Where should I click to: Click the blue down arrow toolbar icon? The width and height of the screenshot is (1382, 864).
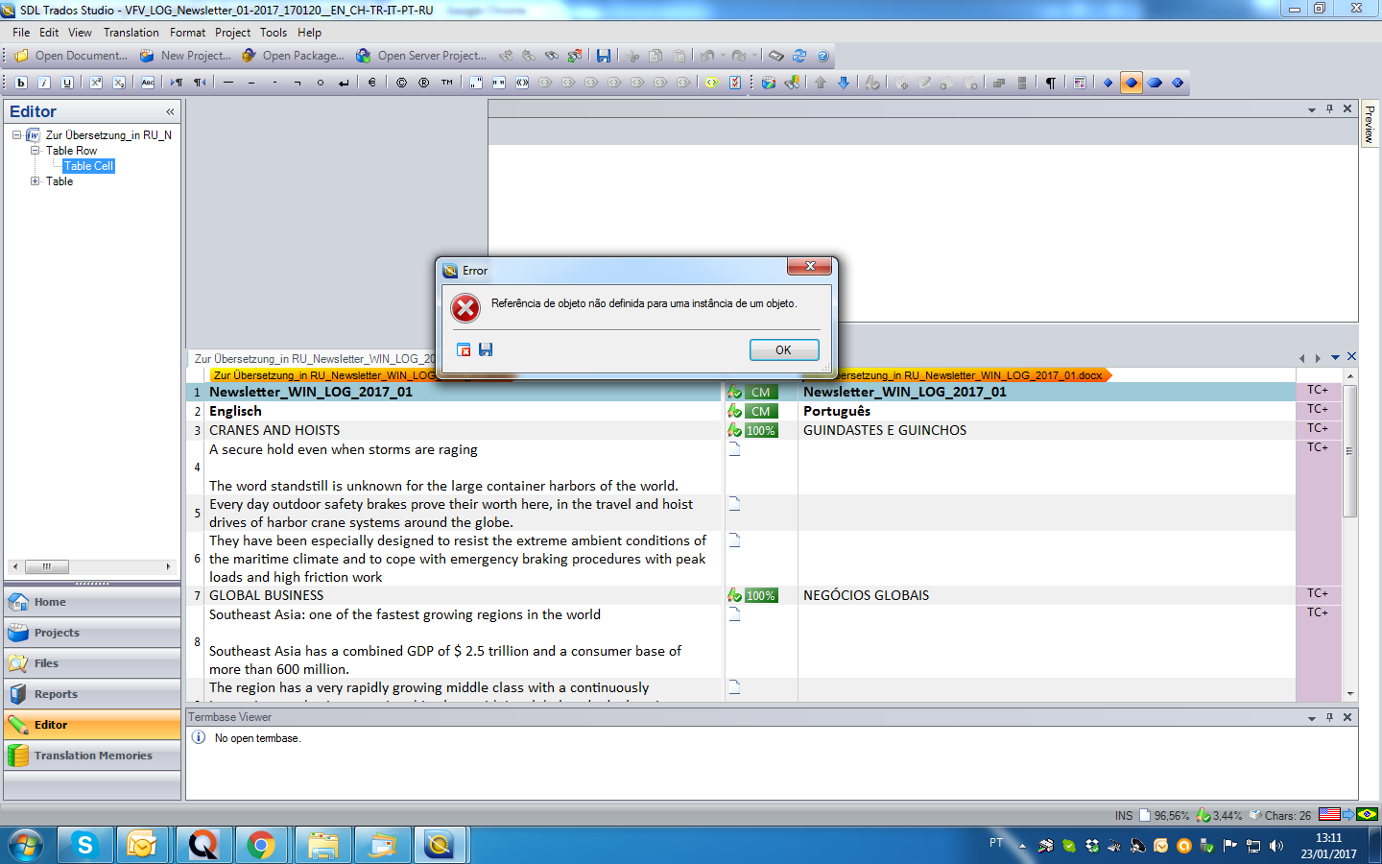click(844, 83)
